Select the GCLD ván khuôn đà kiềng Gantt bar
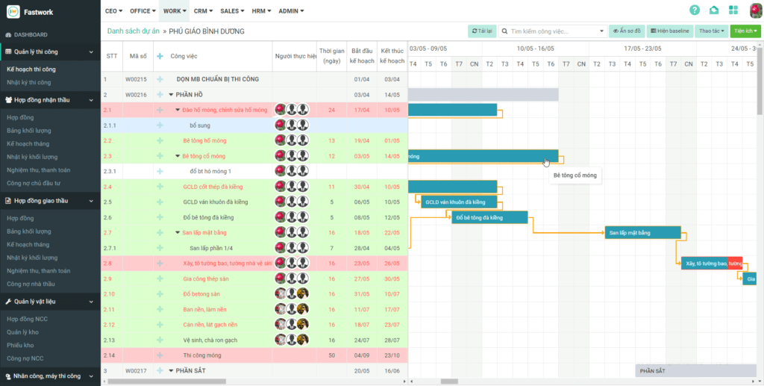The height and width of the screenshot is (386, 764). (459, 202)
